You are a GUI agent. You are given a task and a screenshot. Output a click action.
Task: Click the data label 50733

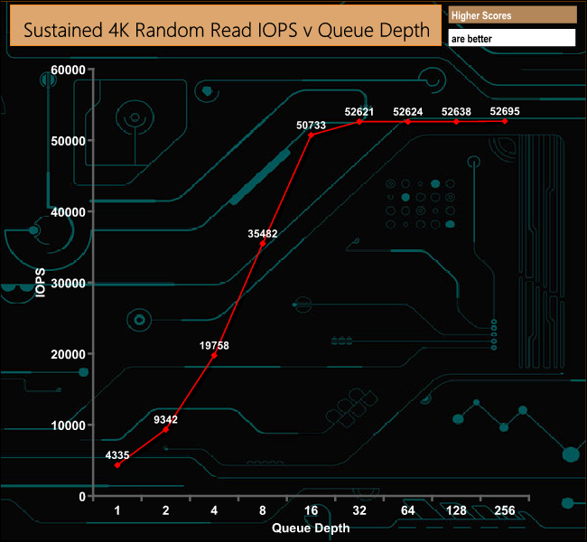click(x=311, y=125)
